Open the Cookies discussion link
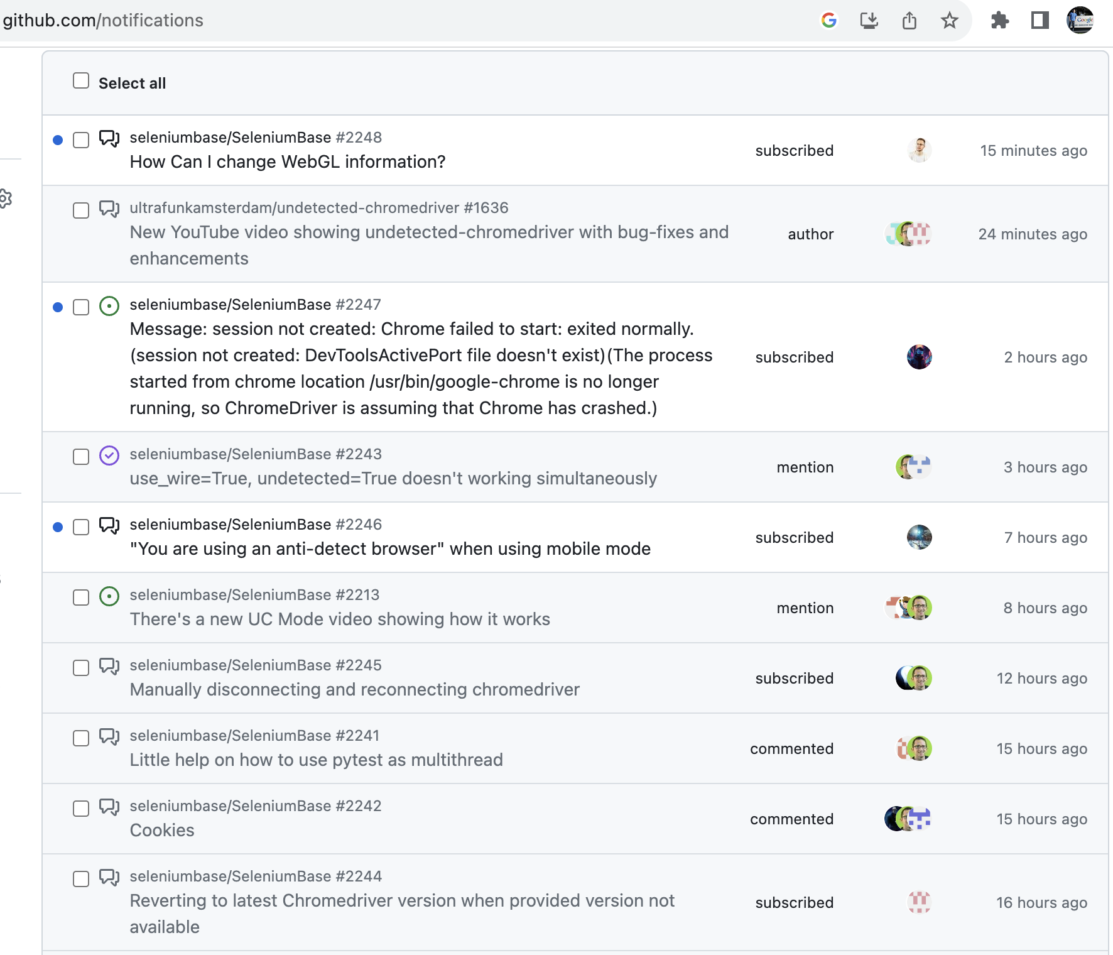The width and height of the screenshot is (1113, 955). pos(162,831)
